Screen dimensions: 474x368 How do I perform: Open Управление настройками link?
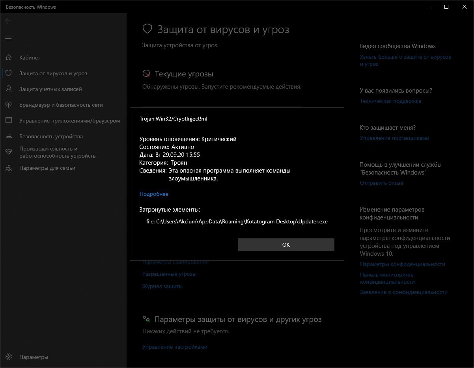pyautogui.click(x=175, y=347)
